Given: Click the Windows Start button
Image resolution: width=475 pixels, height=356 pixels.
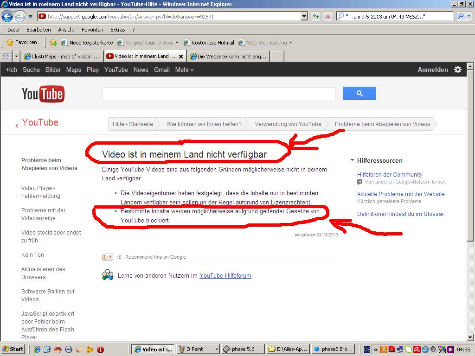Looking at the screenshot, I should click(x=13, y=350).
